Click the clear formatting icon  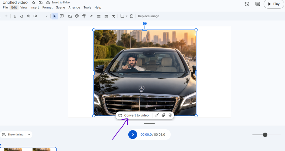(114, 16)
